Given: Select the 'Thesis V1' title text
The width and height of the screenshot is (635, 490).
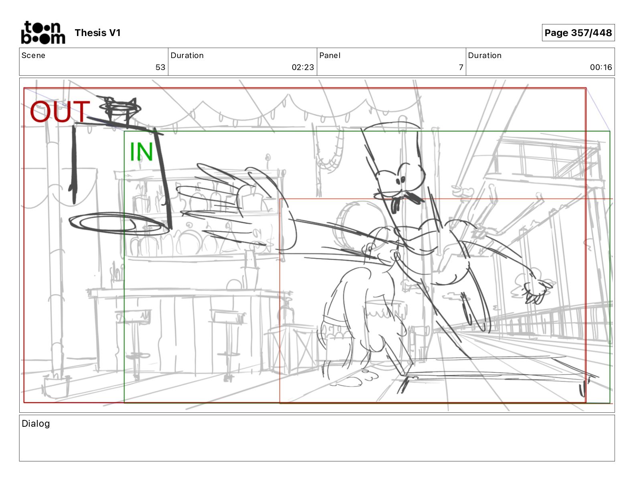Looking at the screenshot, I should pyautogui.click(x=97, y=33).
